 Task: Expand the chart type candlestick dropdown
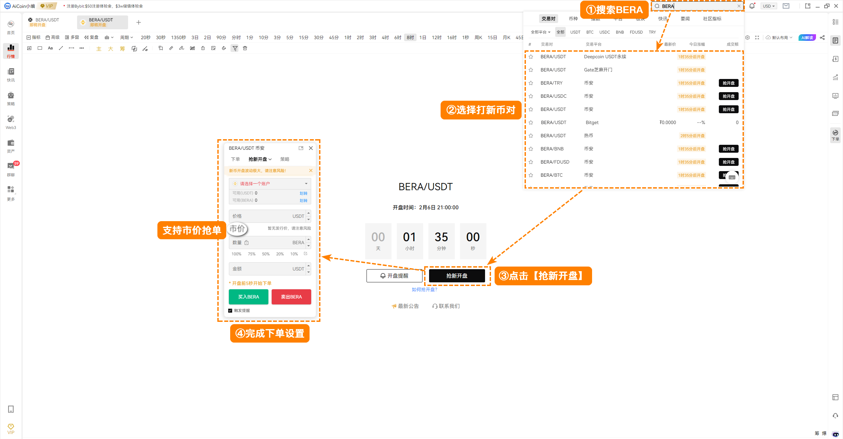[x=109, y=38]
